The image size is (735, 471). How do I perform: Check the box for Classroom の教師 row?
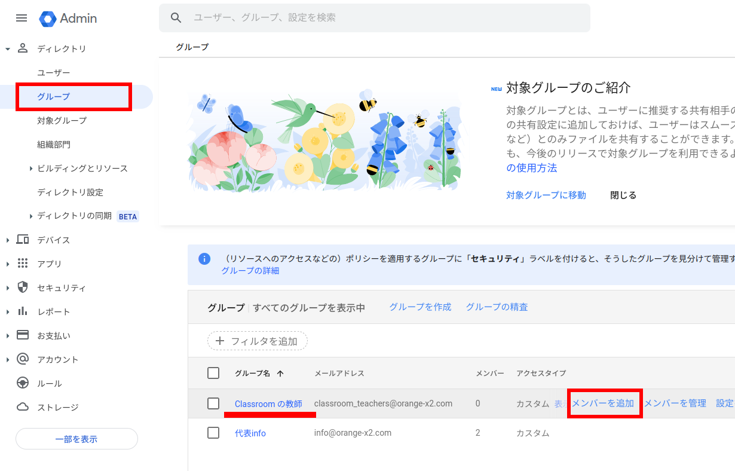(213, 403)
